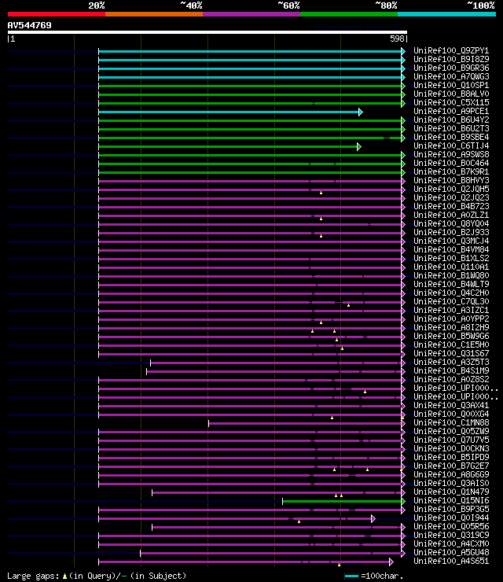Click the UniRef100_A4S651 label
Screen dimensions: 503x582
[x=451, y=562]
